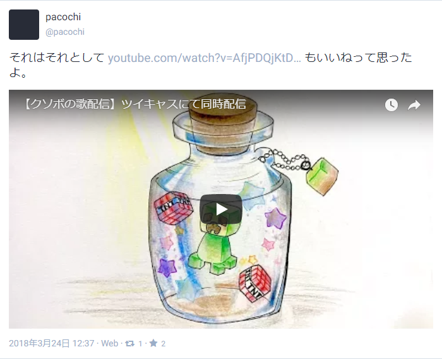442x359 pixels.
Task: Click the tweet text それはそれとして
Action: (57, 58)
